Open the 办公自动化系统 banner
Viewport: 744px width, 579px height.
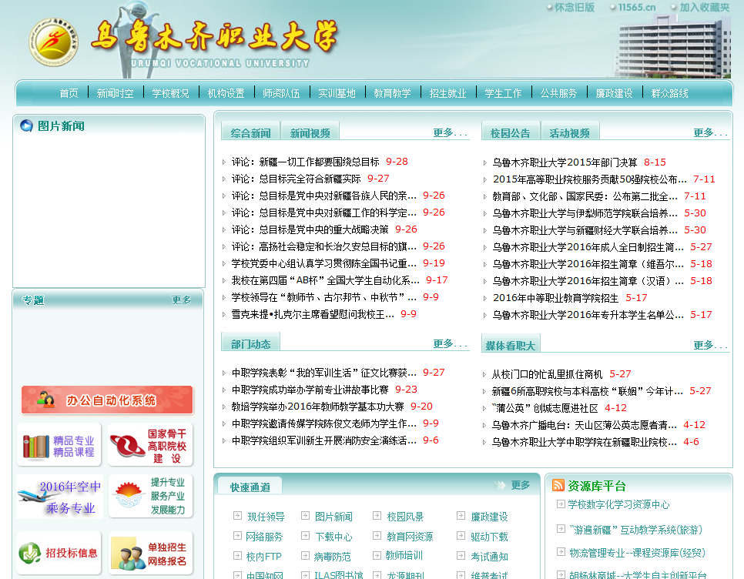pyautogui.click(x=107, y=400)
